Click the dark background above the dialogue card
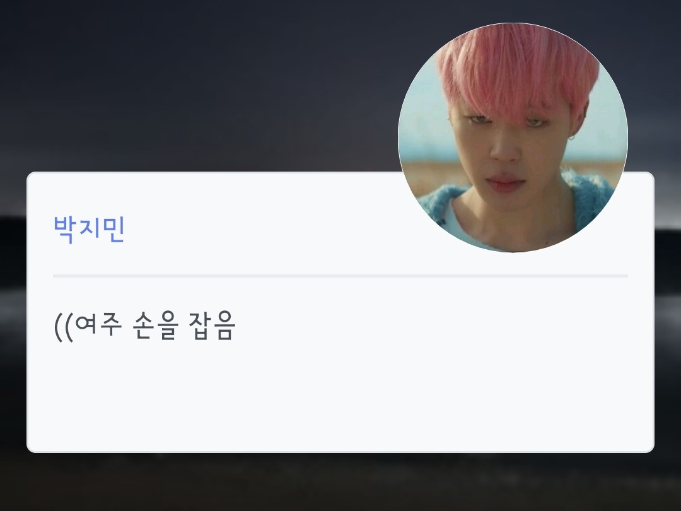The width and height of the screenshot is (681, 511). (195, 87)
